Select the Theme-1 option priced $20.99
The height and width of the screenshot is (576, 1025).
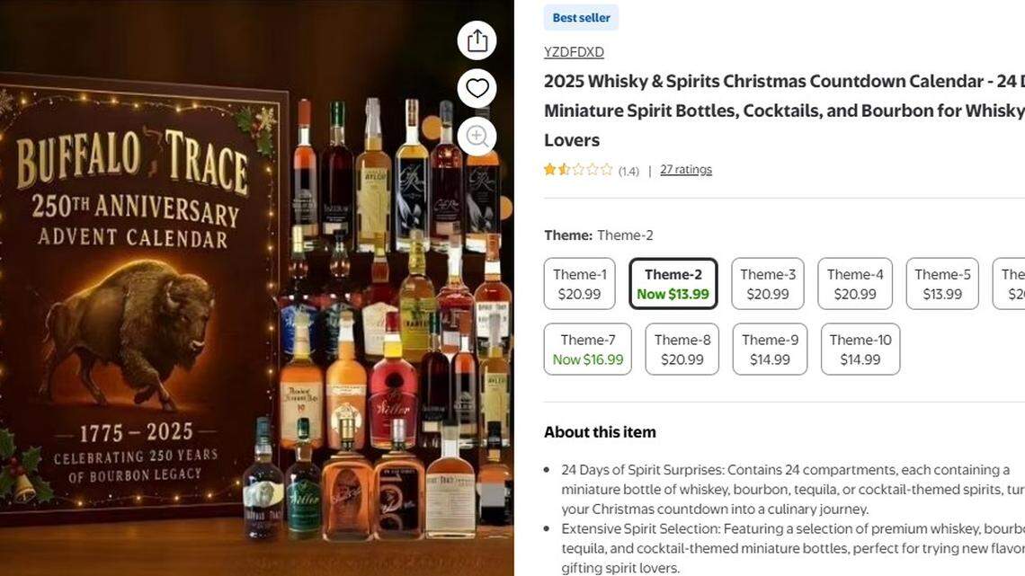click(x=579, y=283)
